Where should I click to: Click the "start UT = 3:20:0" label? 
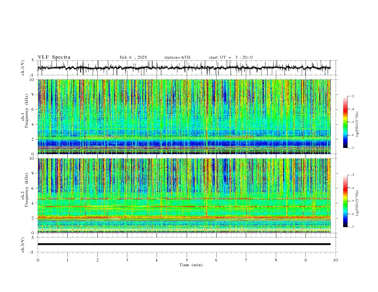[x=231, y=57]
